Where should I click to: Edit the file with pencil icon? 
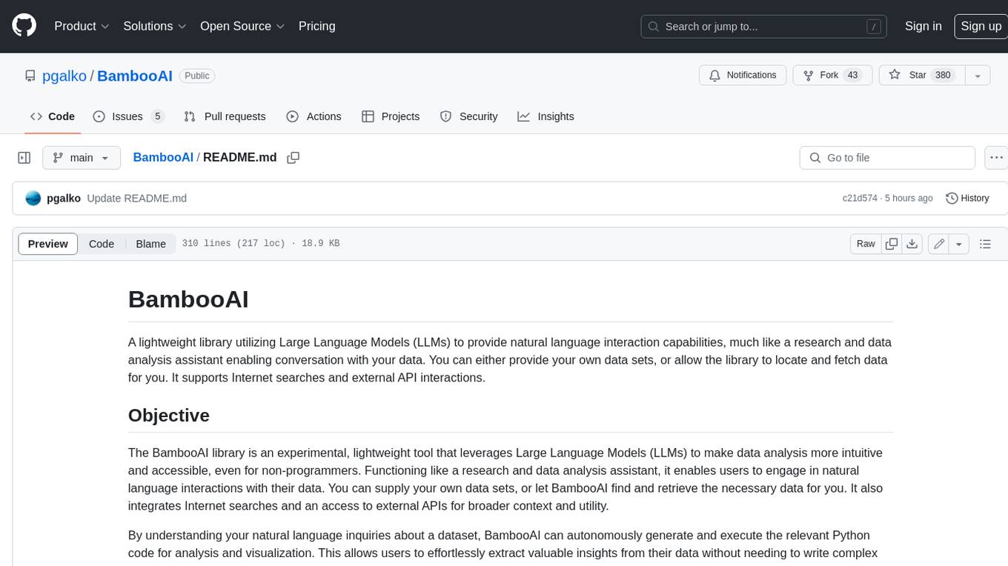coord(939,244)
